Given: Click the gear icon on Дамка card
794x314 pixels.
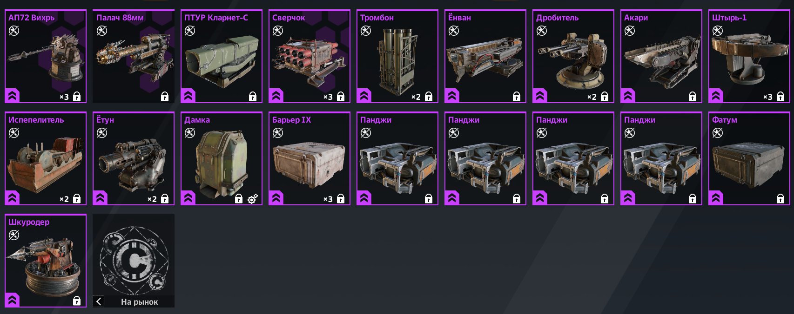Looking at the screenshot, I should (x=253, y=199).
